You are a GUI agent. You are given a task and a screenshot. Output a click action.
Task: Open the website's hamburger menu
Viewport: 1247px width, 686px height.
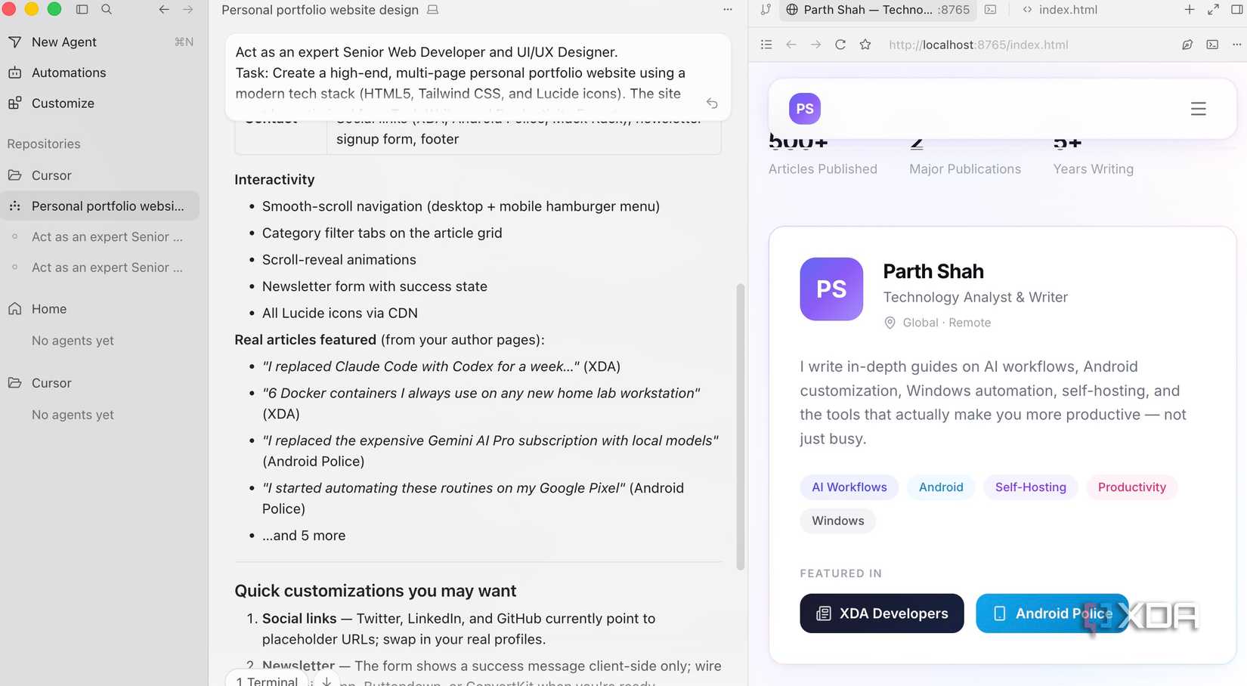1199,109
